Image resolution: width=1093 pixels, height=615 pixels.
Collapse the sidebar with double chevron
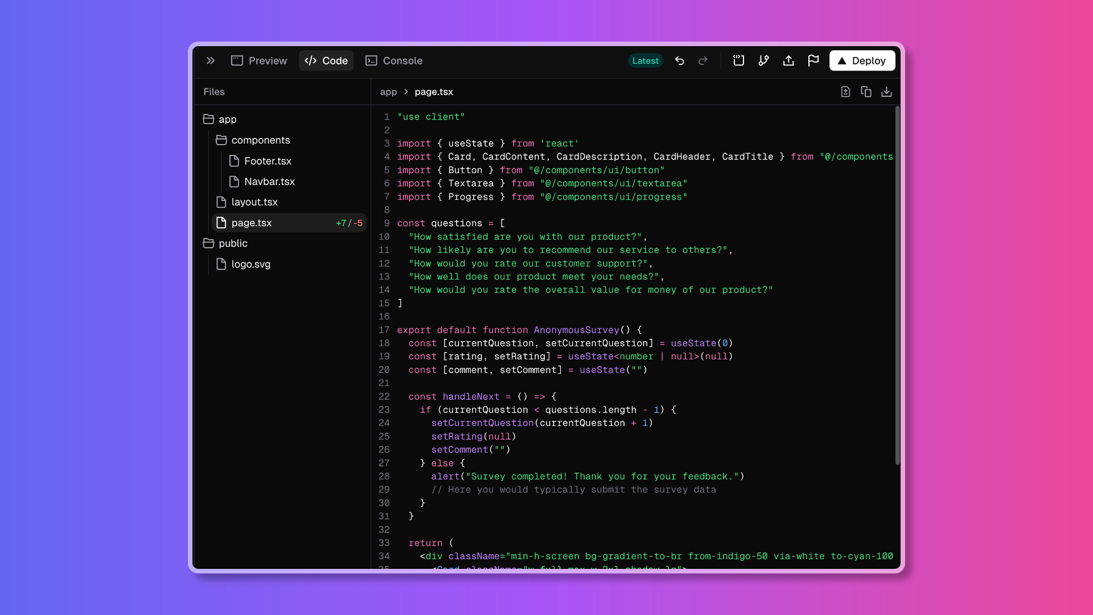(x=211, y=60)
